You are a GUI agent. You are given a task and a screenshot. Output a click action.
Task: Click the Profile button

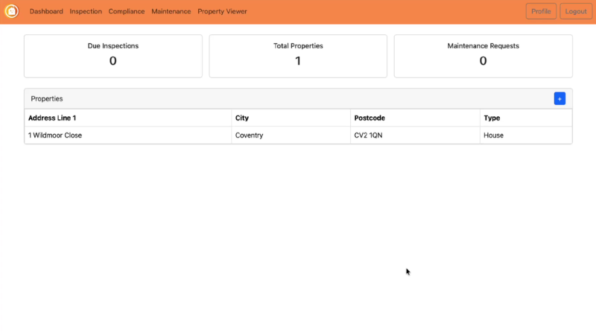(541, 11)
